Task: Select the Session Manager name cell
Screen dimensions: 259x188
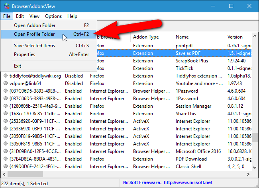Action: (x=193, y=106)
